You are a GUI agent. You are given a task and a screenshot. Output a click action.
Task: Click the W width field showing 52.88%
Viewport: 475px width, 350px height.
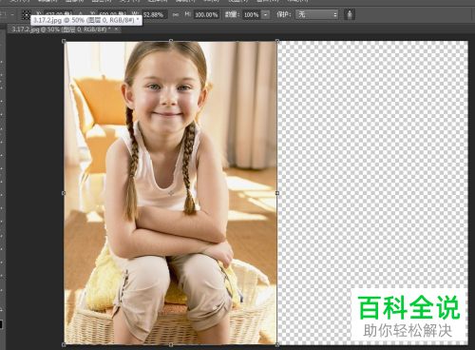tap(155, 14)
